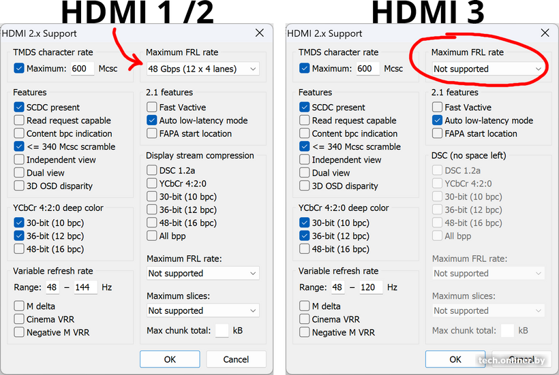Expand left dialog's DSC Maximum FRL rate dropdown

pos(203,274)
